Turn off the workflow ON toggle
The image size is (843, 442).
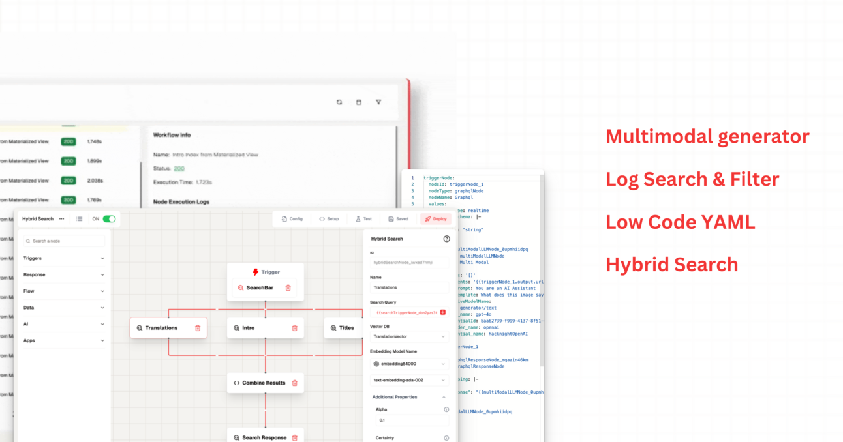(108, 218)
